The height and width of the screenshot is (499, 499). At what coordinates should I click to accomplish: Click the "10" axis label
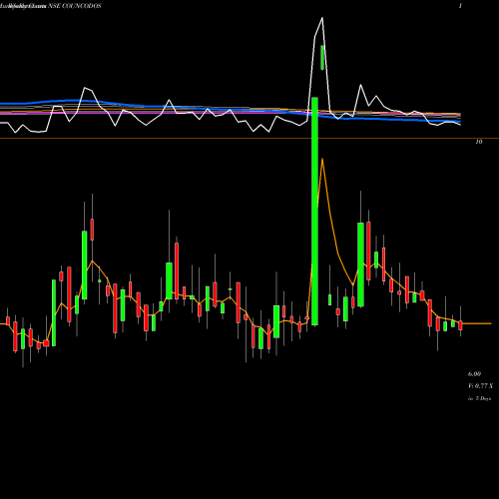tap(478, 142)
